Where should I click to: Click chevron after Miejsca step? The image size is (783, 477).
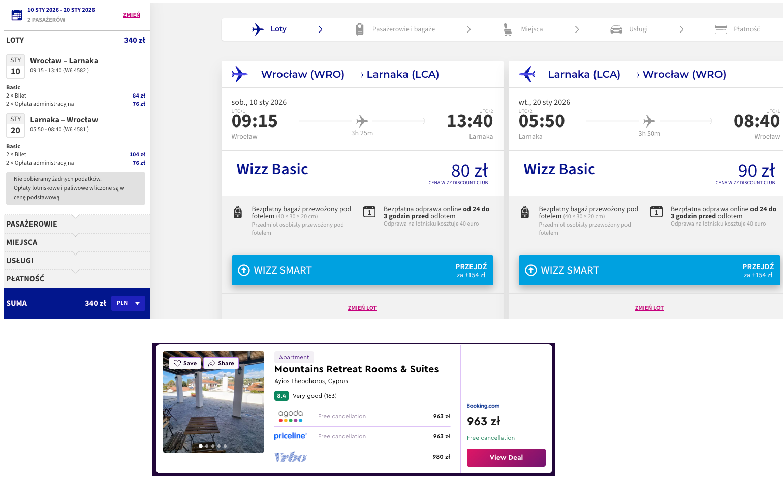pos(577,29)
